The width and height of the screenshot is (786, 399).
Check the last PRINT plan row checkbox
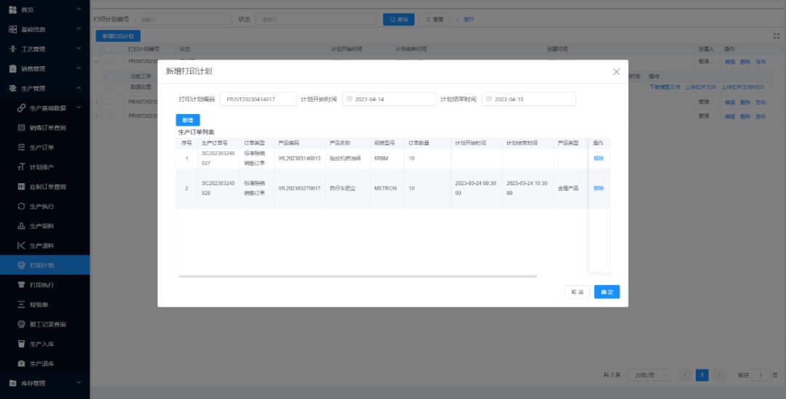109,116
